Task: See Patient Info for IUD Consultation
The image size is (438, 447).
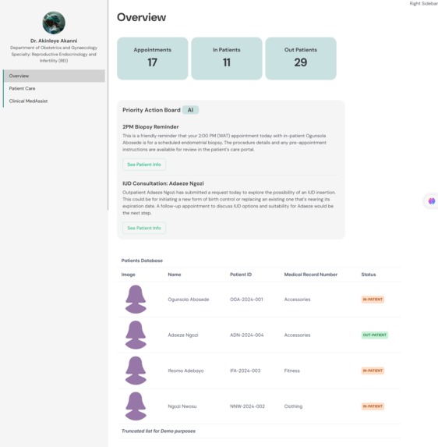Action: click(x=144, y=228)
